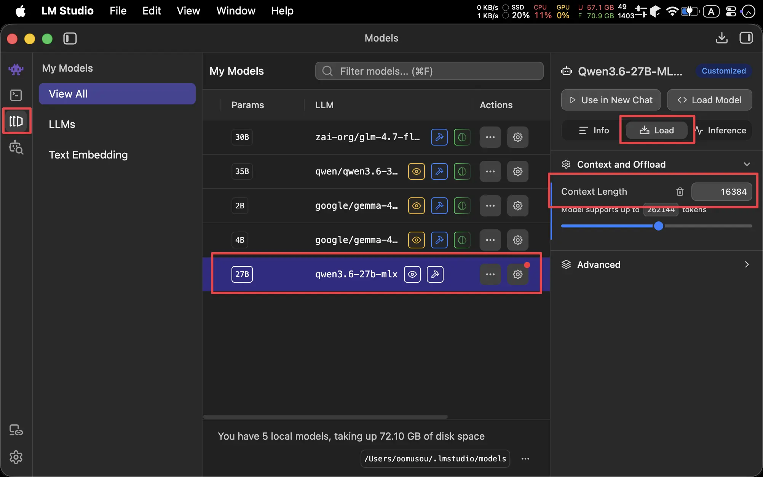This screenshot has width=763, height=477.
Task: Click the Load Model button
Action: click(x=709, y=100)
